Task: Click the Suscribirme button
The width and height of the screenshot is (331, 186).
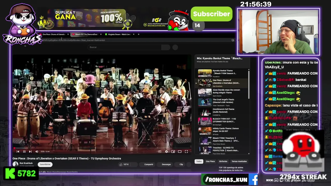Action: click(45, 164)
